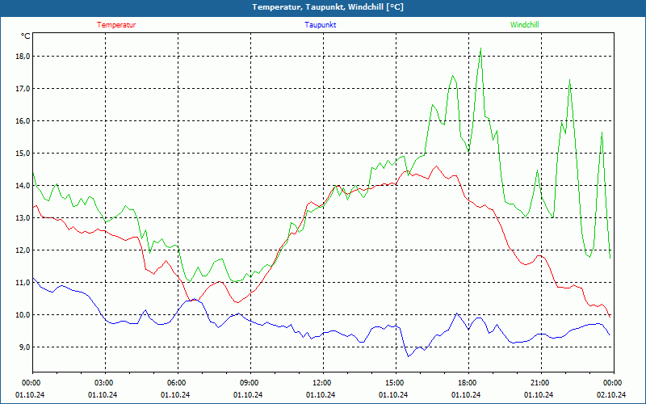Click the 15,0 y-axis value

(24, 154)
